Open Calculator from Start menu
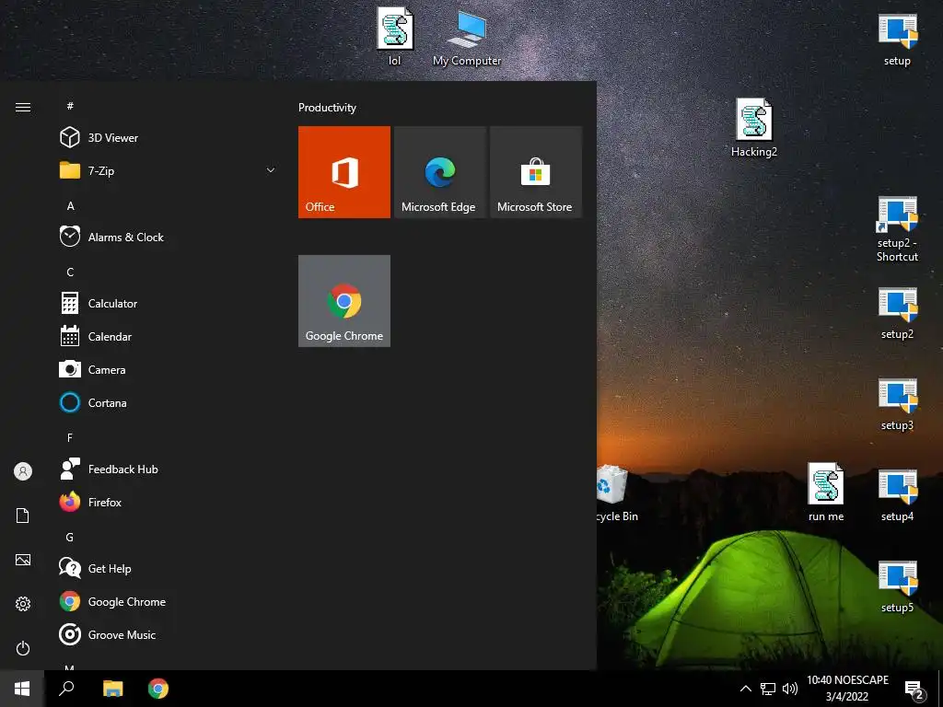This screenshot has width=943, height=707. [169, 303]
